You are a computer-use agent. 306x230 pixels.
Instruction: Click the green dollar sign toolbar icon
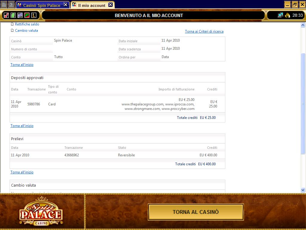click(x=13, y=15)
